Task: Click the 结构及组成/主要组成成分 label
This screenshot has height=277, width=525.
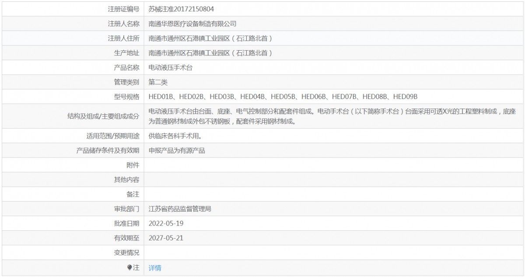Action: click(x=104, y=116)
